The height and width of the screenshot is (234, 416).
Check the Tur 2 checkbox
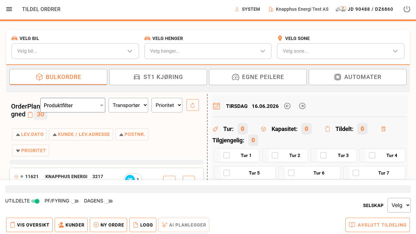[x=275, y=155]
